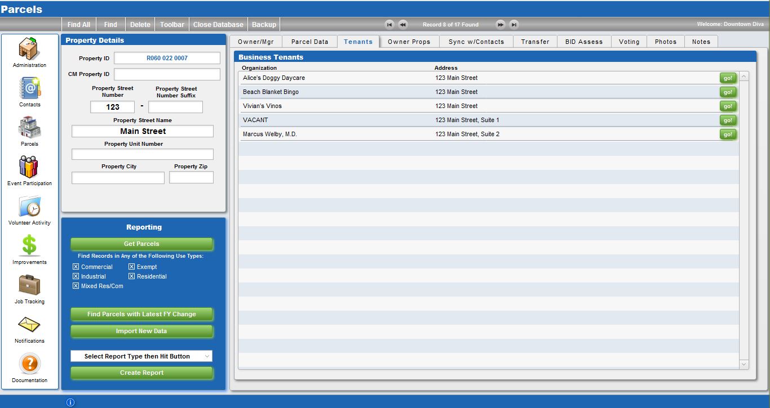The width and height of the screenshot is (770, 408).
Task: Uncheck the Commercial use type checkbox
Action: point(76,267)
